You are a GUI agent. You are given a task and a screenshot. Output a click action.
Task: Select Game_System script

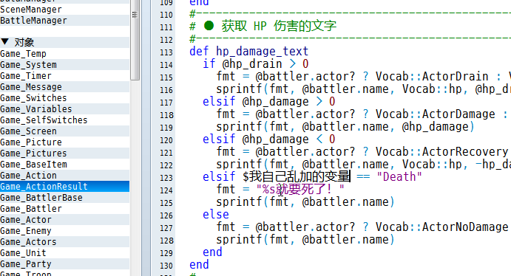(x=28, y=65)
